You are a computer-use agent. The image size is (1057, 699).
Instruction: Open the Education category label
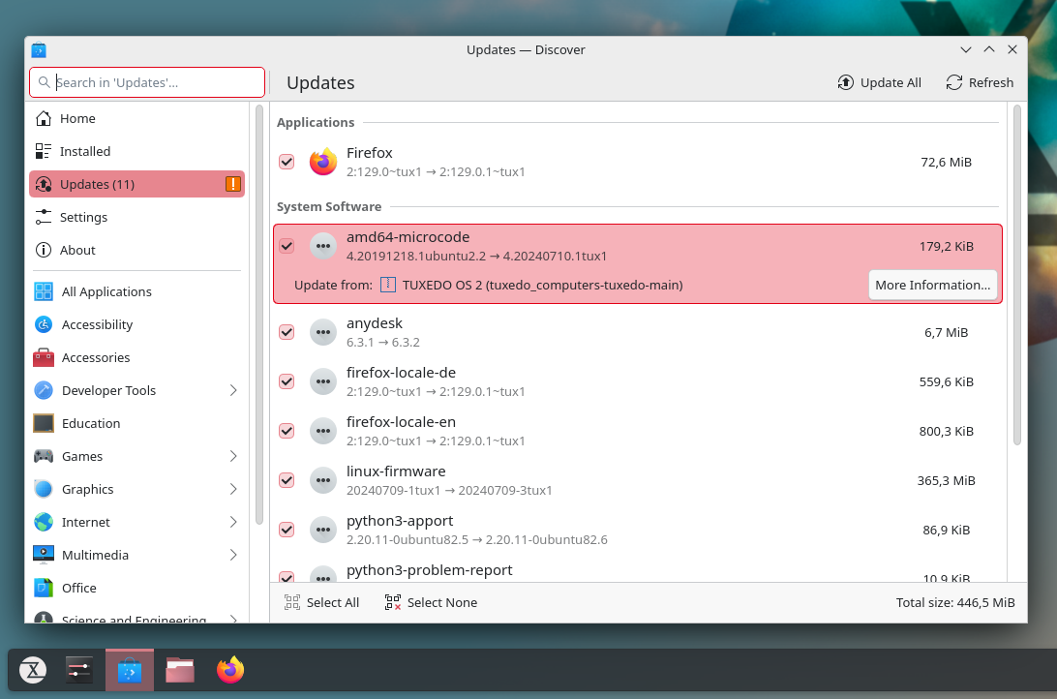91,423
